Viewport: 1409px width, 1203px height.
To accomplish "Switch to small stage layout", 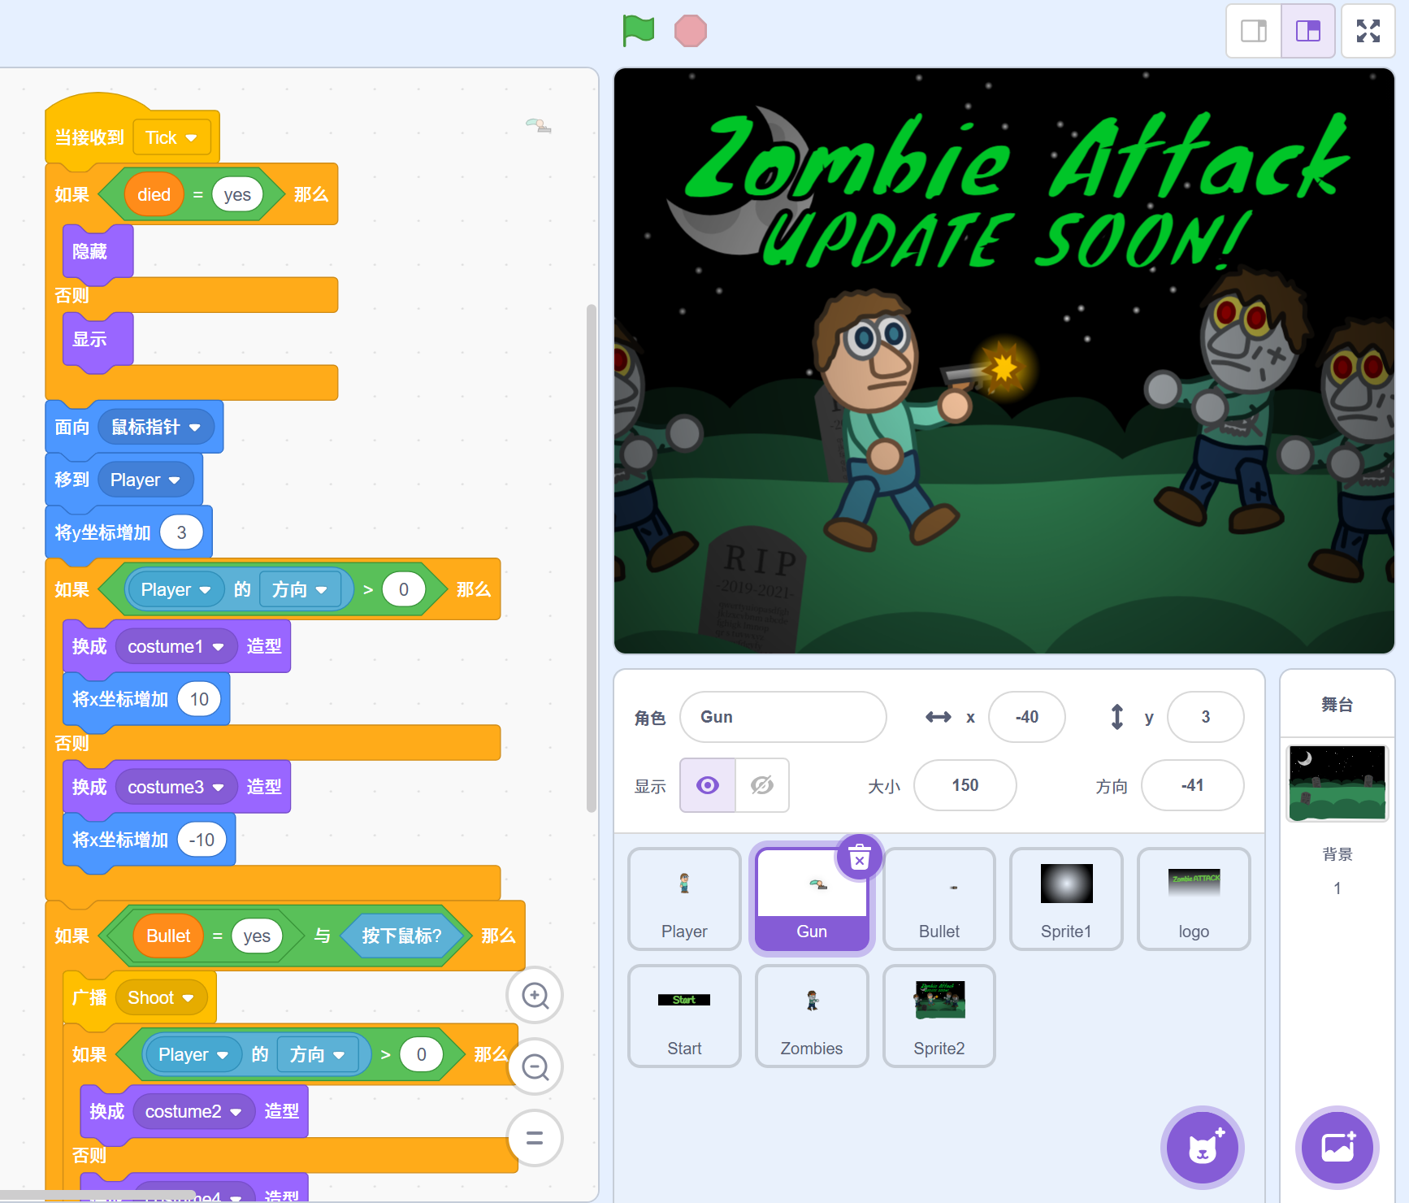I will (x=1253, y=32).
